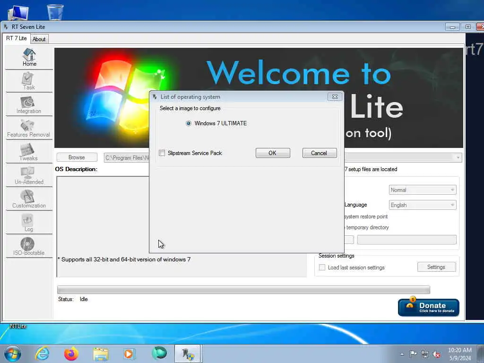Image resolution: width=484 pixels, height=363 pixels.
Task: Open the path dropdown arrow beside Browse
Action: pos(458,157)
